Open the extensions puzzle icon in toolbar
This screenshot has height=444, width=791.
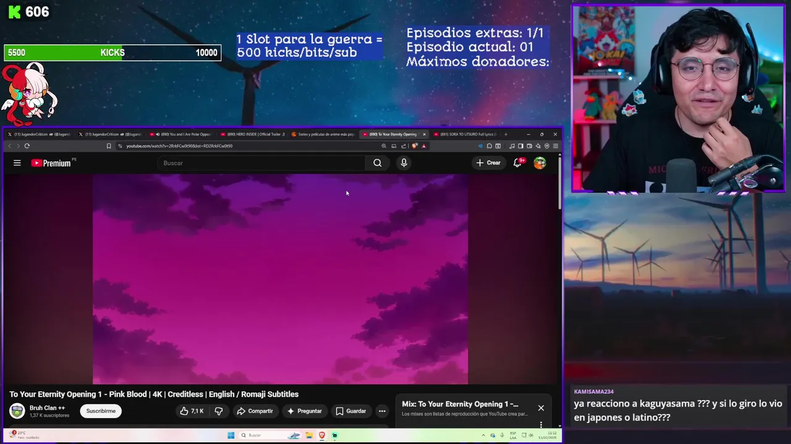click(489, 146)
